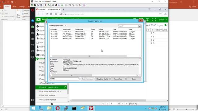Click the new connection icon in TightVNC

click(x=32, y=5)
